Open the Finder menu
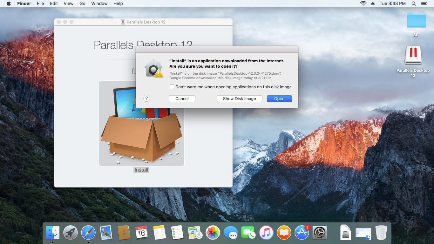This screenshot has height=244, width=434. pos(24,3)
